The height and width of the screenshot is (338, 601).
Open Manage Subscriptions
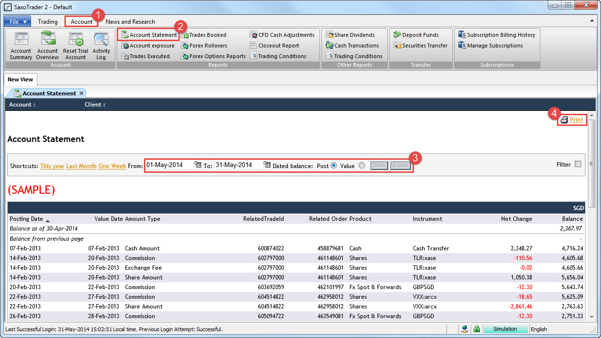coord(490,46)
